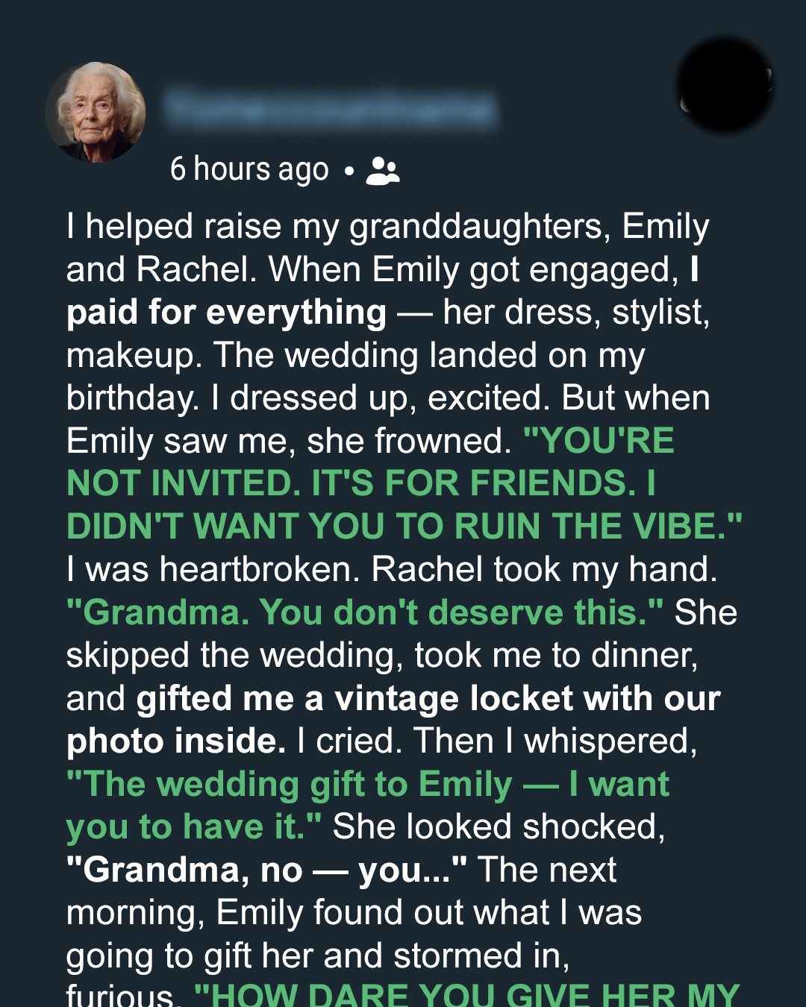The height and width of the screenshot is (1007, 806).
Task: Click the "Rachel took my hand." sentence
Action: coord(543,570)
